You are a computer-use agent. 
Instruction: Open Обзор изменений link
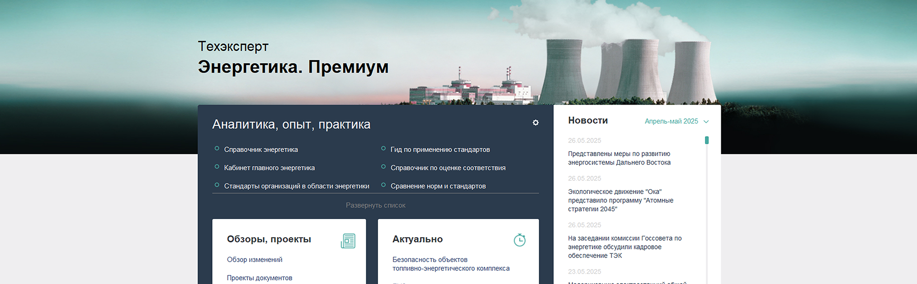(x=255, y=260)
